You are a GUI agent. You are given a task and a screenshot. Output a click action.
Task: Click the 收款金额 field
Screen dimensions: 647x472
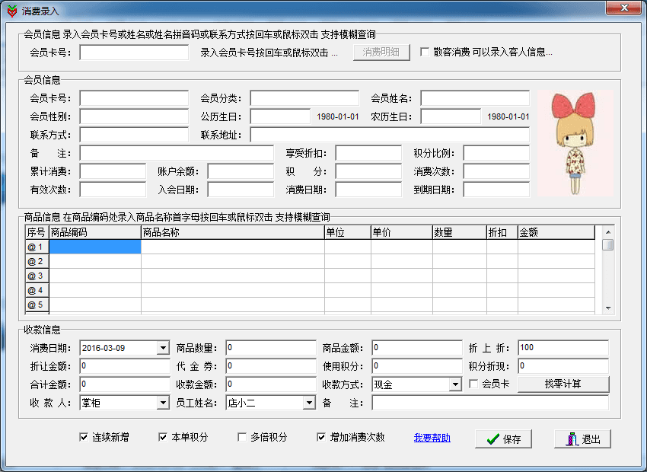tap(271, 384)
